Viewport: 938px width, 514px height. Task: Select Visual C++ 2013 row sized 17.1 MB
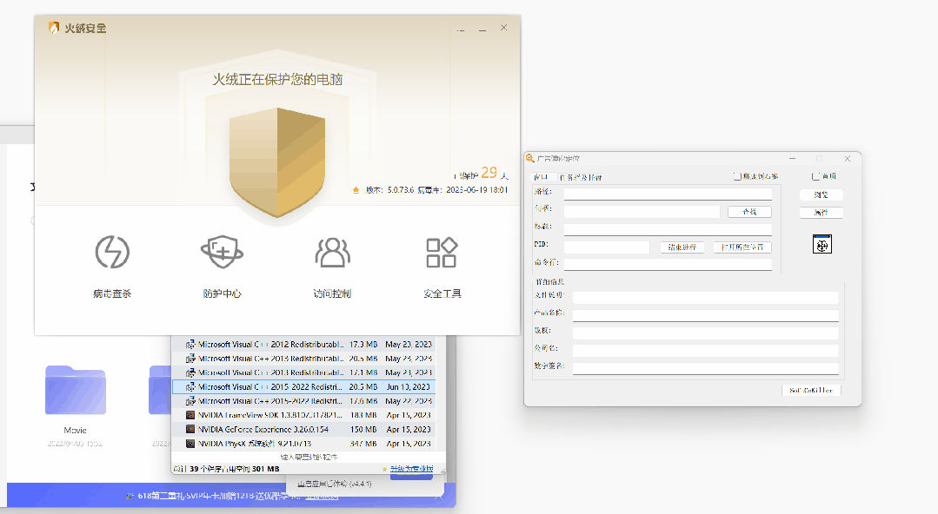(304, 372)
